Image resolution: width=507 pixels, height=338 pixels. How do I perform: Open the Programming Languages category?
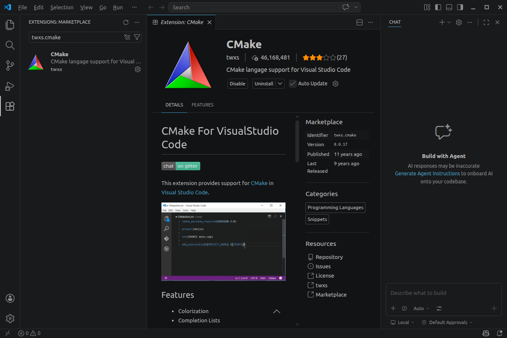[335, 207]
